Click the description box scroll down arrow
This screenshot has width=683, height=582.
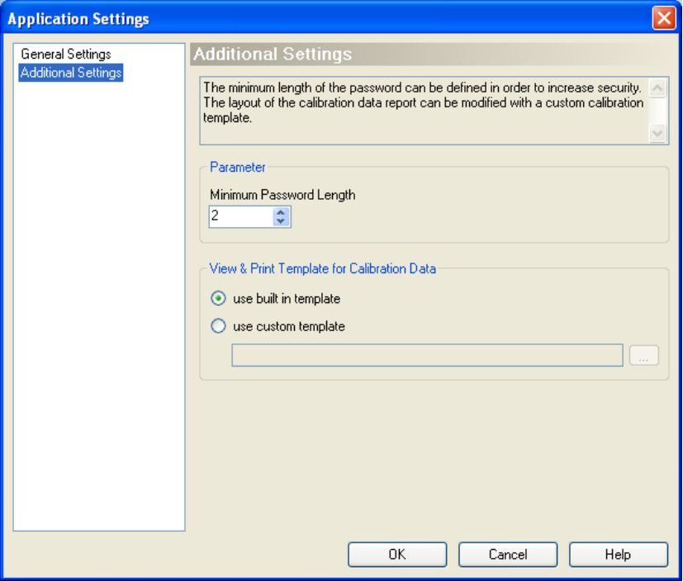point(657,133)
